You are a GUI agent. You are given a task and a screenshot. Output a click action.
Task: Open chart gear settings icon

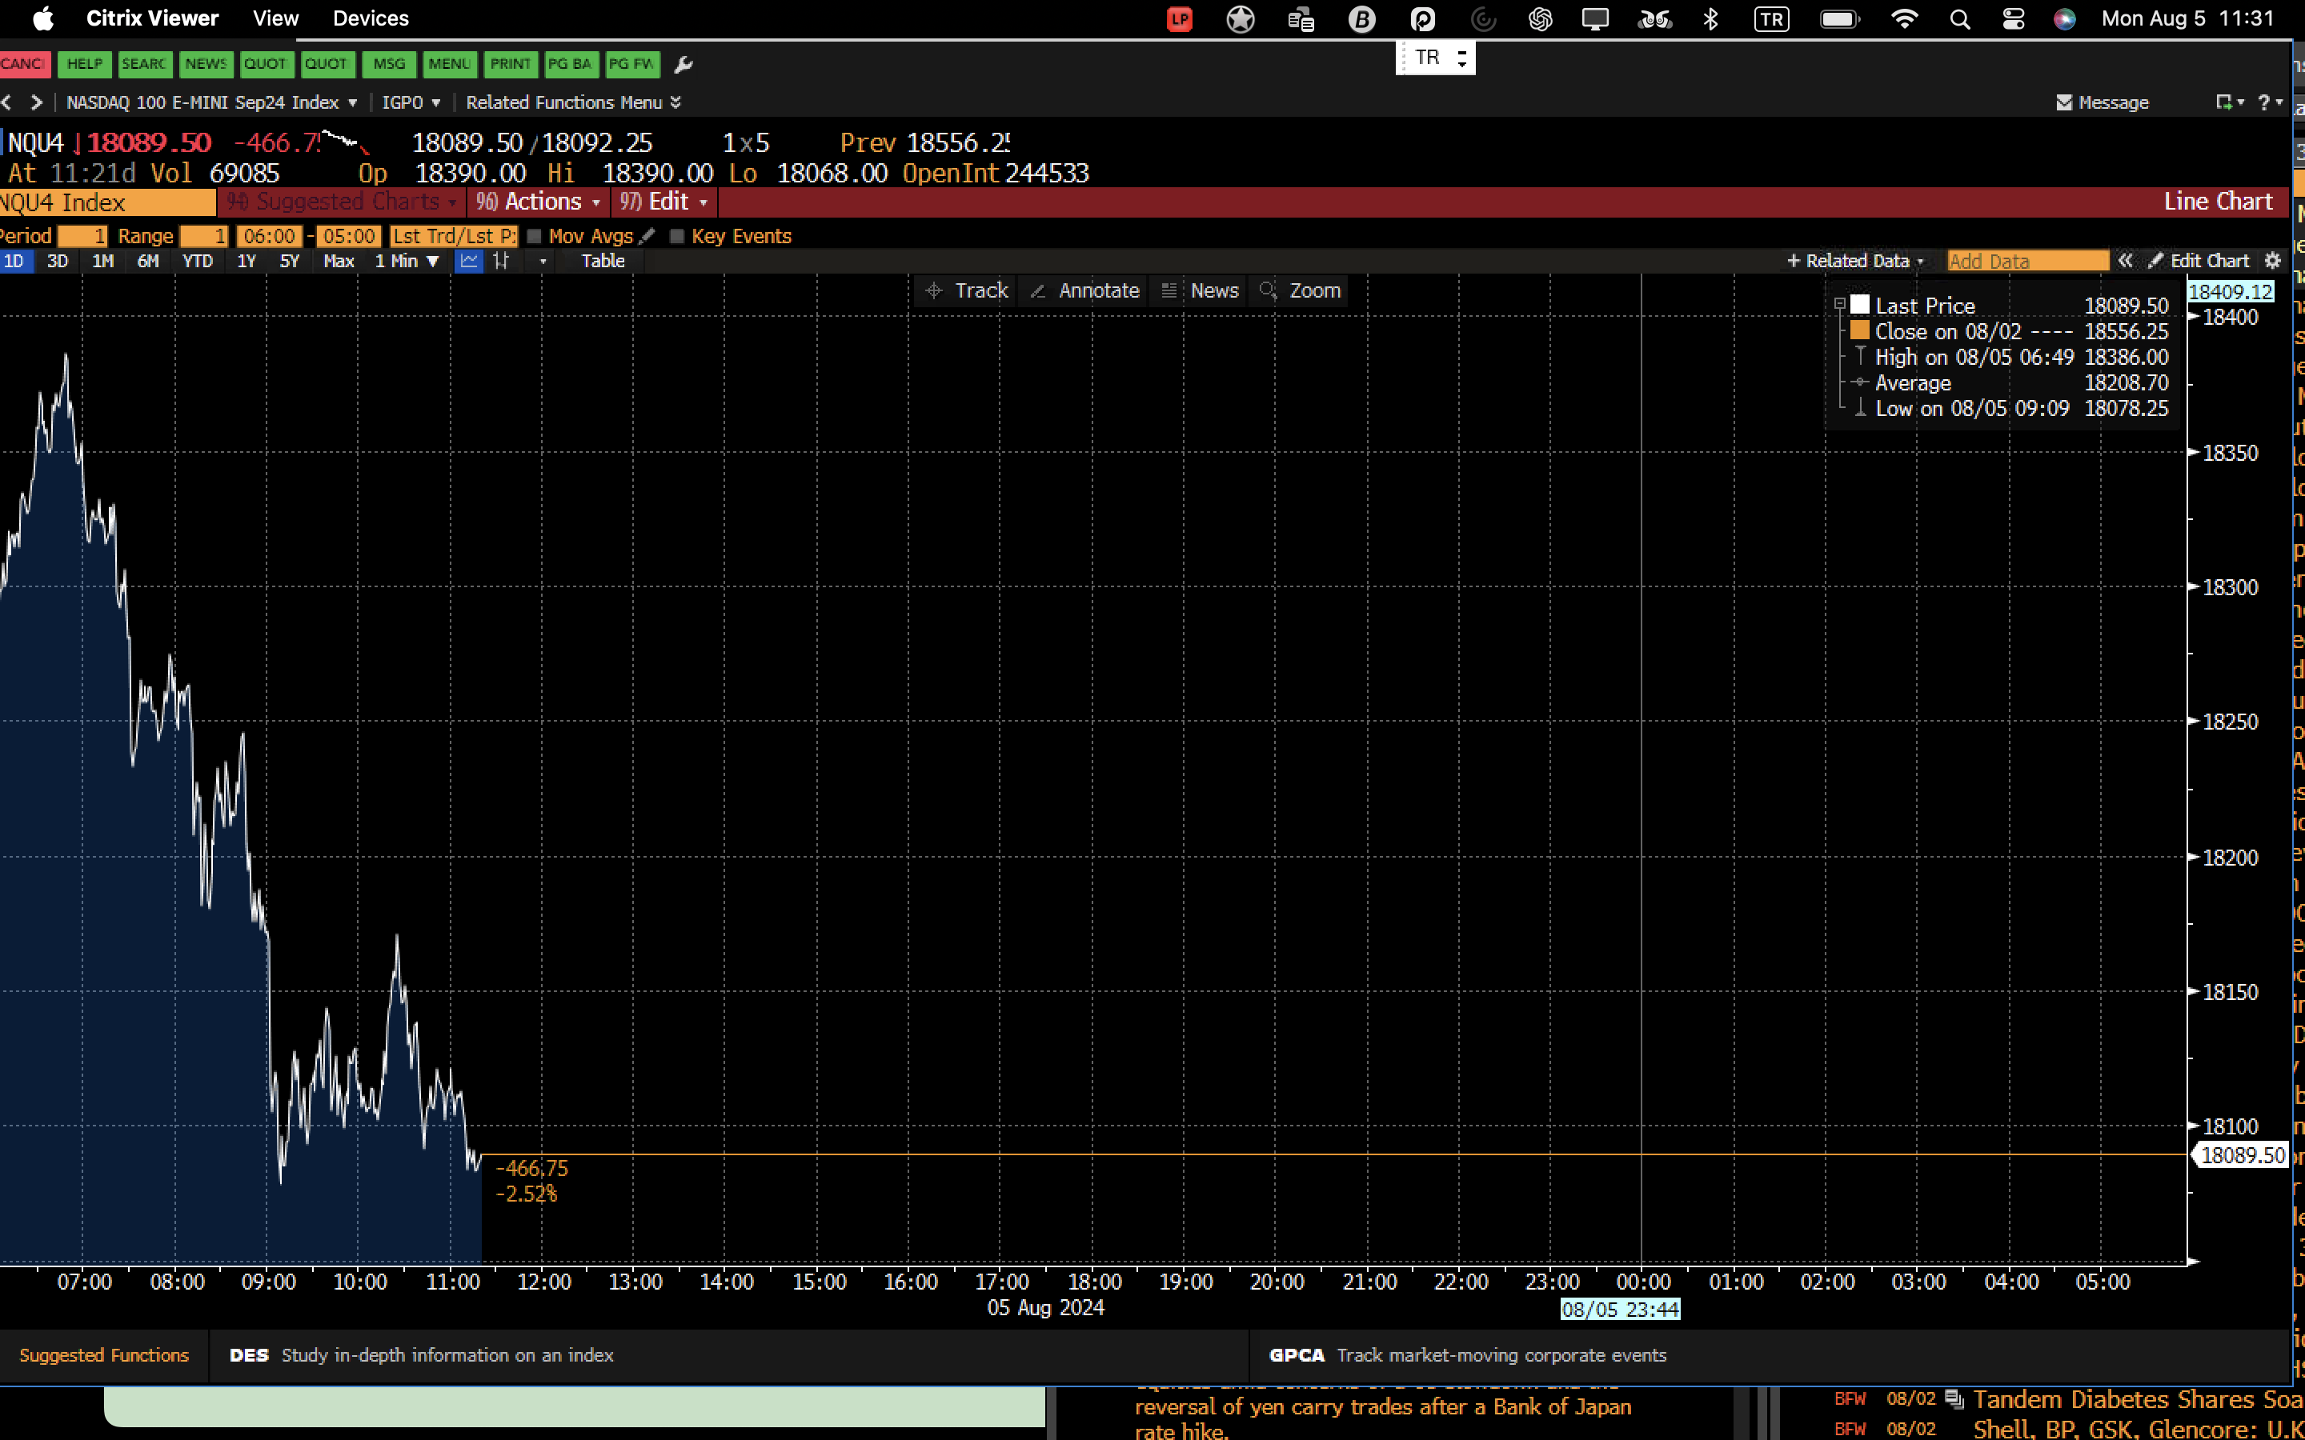pos(2273,261)
